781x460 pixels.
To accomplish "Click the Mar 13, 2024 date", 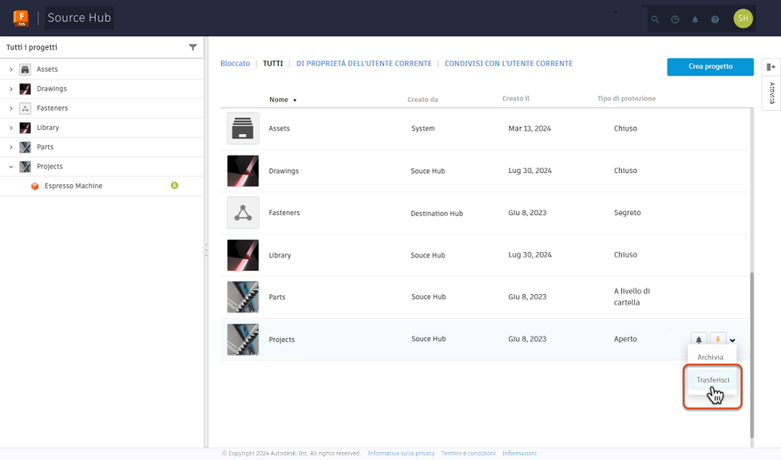I will (x=529, y=128).
